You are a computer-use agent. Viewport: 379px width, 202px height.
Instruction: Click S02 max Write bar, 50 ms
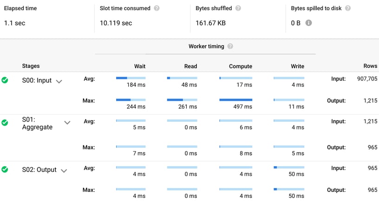[289, 189]
